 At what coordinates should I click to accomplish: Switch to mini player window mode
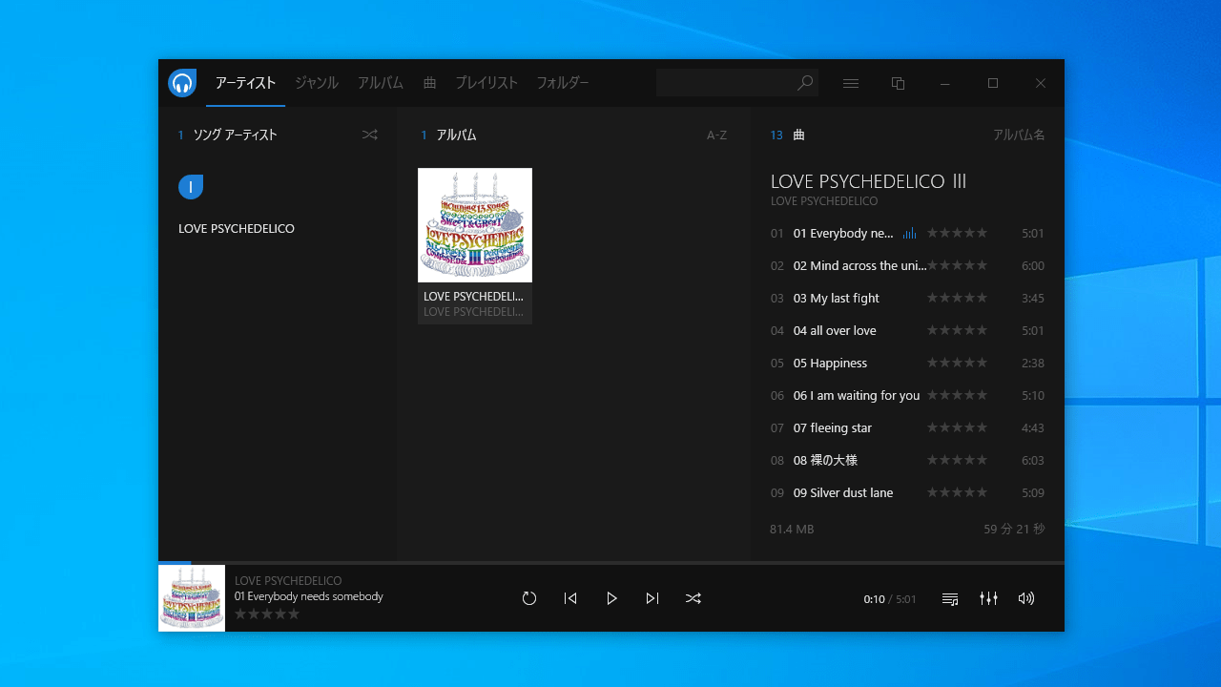click(x=898, y=83)
